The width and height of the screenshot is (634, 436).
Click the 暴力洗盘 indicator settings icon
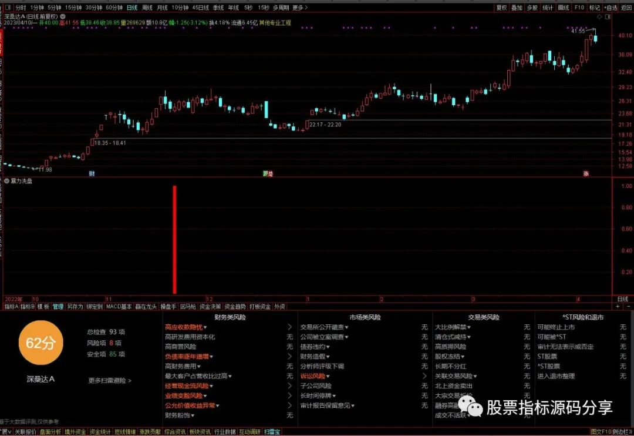point(7,181)
